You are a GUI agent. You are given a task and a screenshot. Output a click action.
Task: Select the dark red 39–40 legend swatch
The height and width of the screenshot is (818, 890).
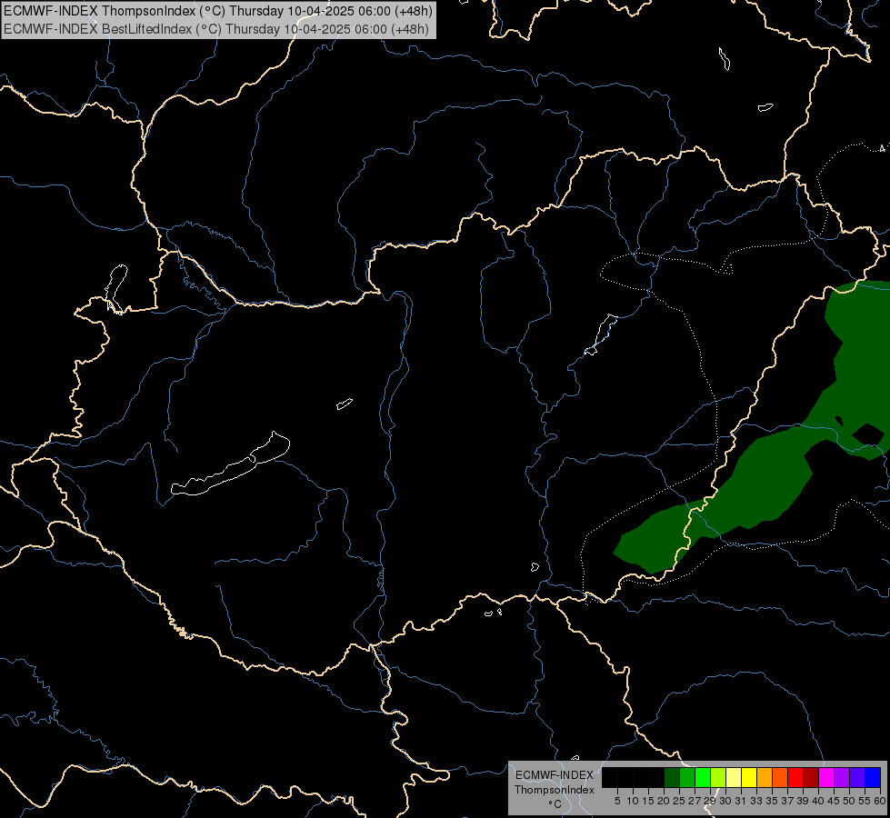(x=811, y=777)
